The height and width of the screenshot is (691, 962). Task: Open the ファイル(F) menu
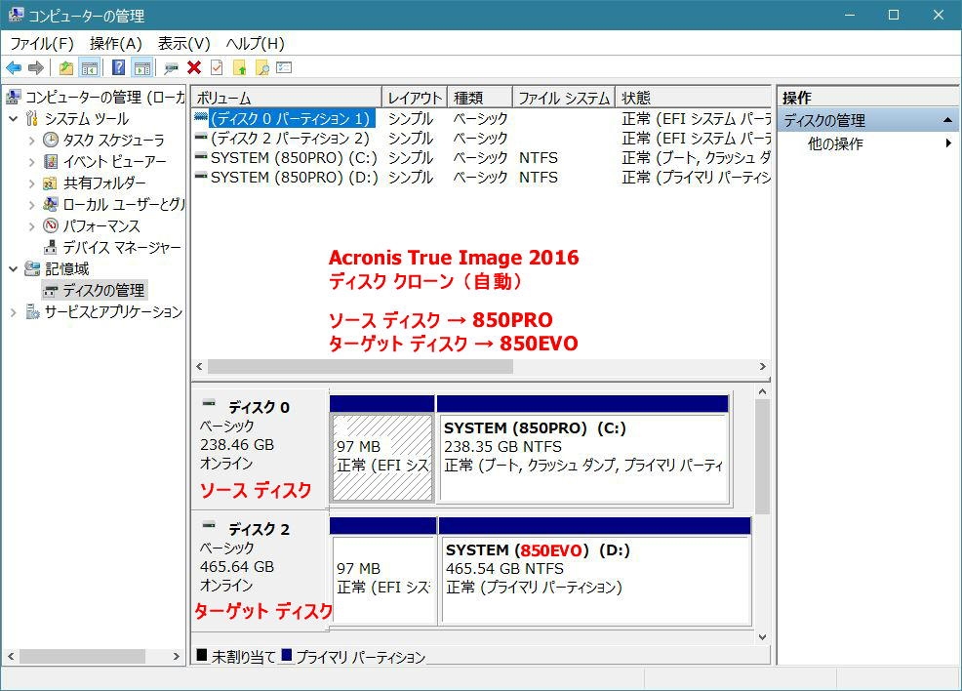(42, 44)
